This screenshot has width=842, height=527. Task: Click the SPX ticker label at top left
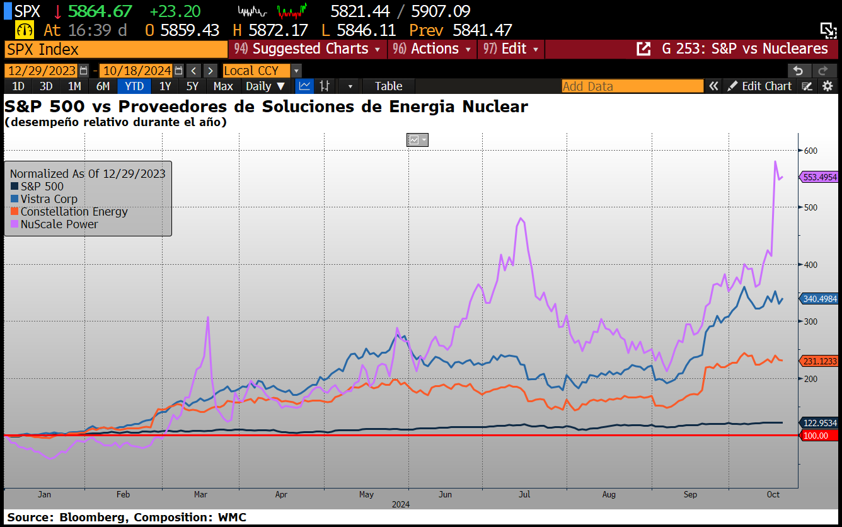27,11
